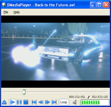Click the total duration 01:51:15
111x107 pixels.
[100, 97]
